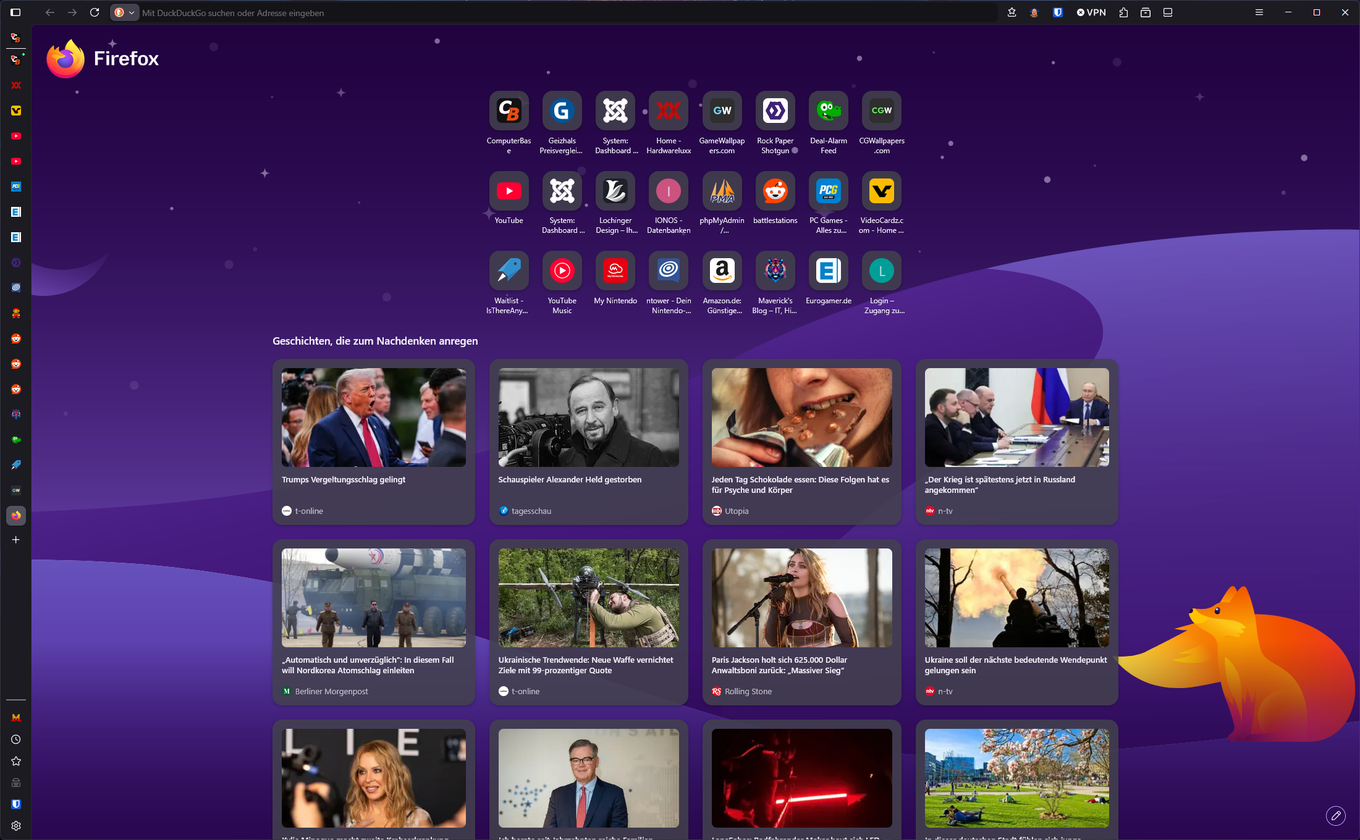
Task: Open the VPN toolbar button
Action: point(1091,12)
